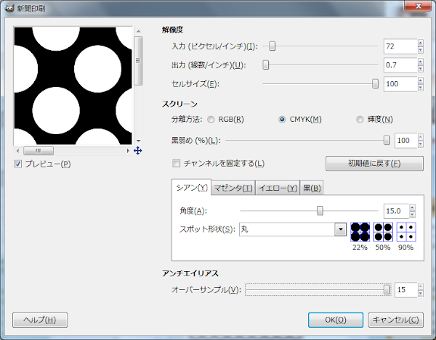
Task: Click preview horizontal scrollbar left arrow
Action: pos(17,151)
